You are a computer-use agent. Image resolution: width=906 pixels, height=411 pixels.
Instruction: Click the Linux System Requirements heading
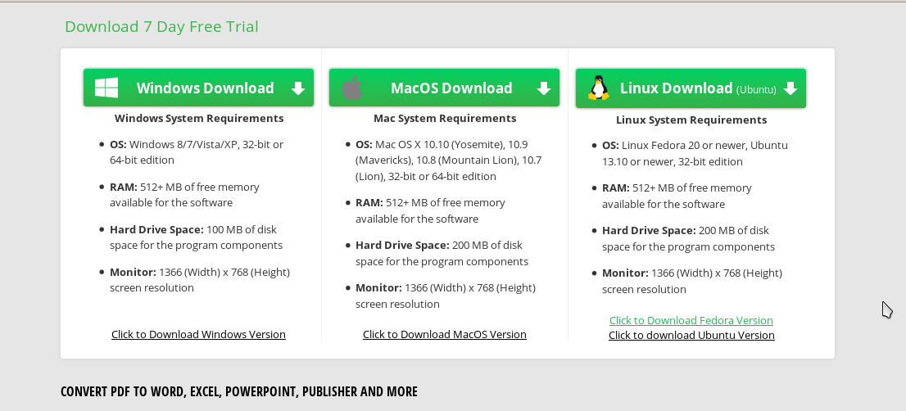click(x=691, y=120)
